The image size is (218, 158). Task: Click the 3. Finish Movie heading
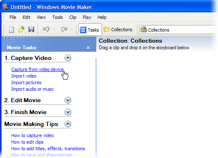pyautogui.click(x=26, y=112)
